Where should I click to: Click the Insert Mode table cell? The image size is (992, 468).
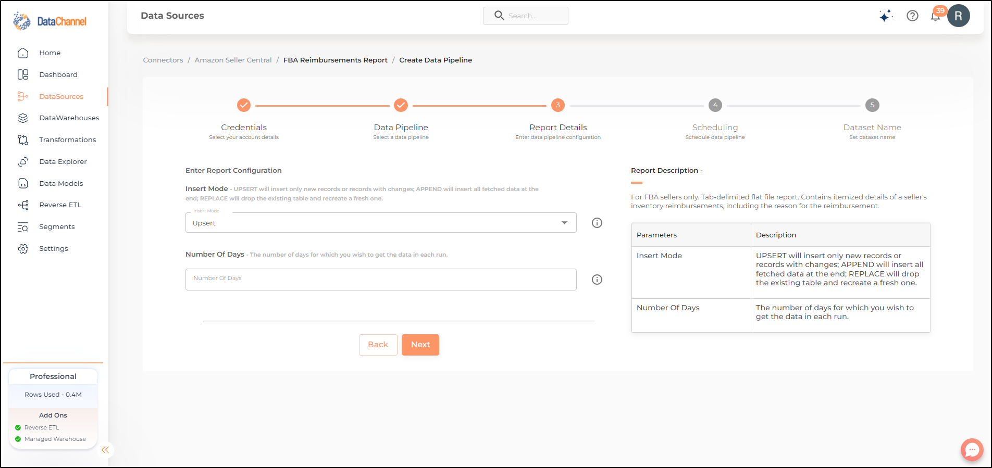click(691, 272)
